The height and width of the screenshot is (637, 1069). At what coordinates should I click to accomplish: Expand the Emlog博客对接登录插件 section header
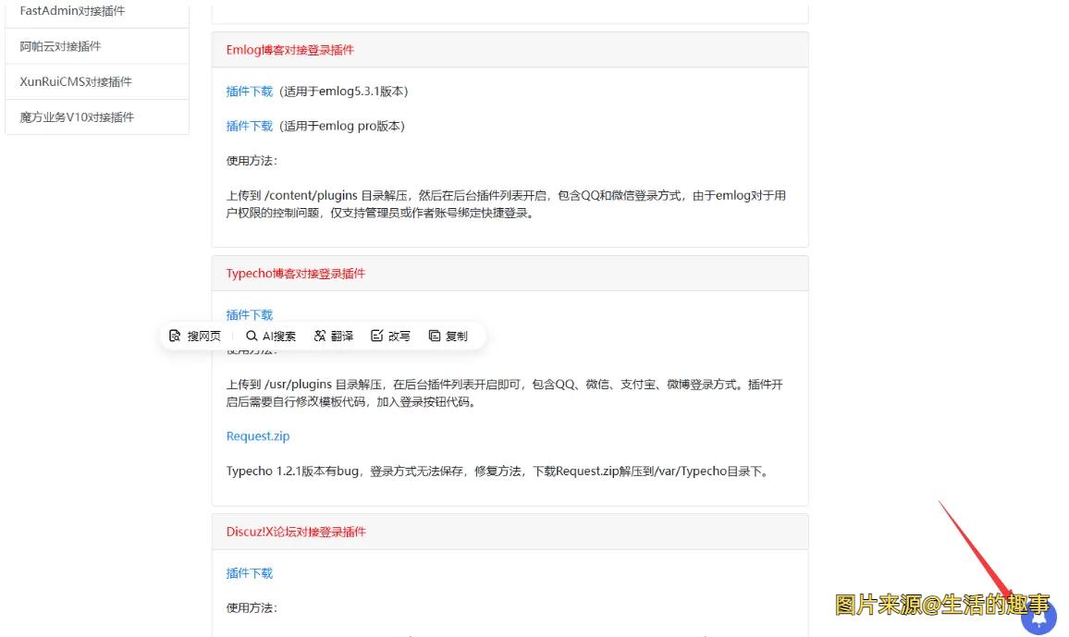pyautogui.click(x=290, y=49)
